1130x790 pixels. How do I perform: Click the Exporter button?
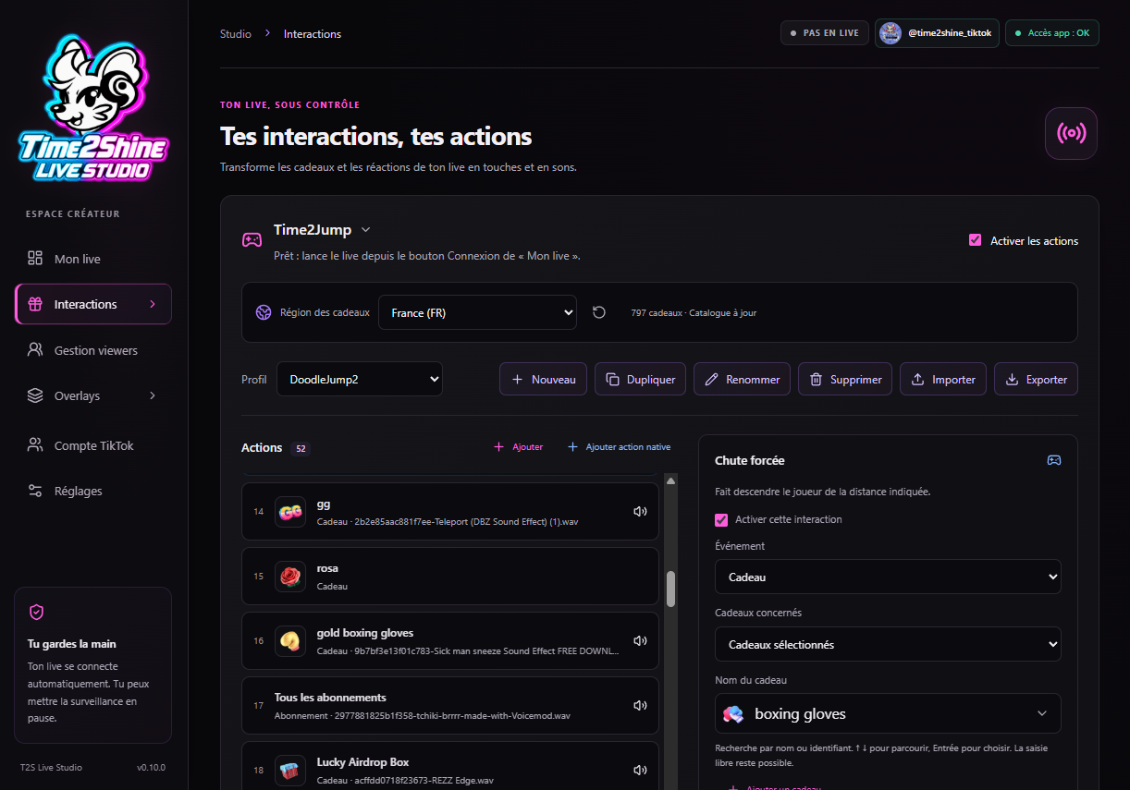coord(1036,379)
